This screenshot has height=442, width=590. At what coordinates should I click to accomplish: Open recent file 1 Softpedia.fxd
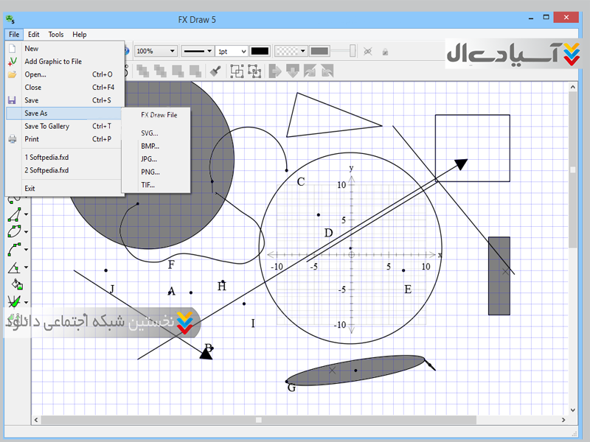(46, 157)
